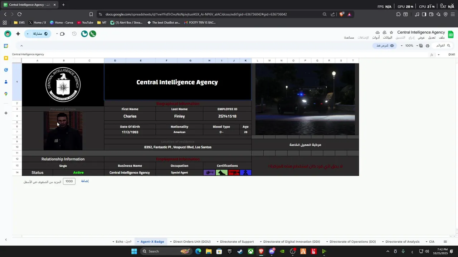Viewport: 458px width, 257px height.
Task: Open Steam from the taskbar
Action: (240, 251)
